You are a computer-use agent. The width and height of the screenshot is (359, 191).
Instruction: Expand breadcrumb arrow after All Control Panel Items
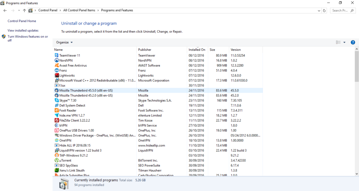[98, 10]
